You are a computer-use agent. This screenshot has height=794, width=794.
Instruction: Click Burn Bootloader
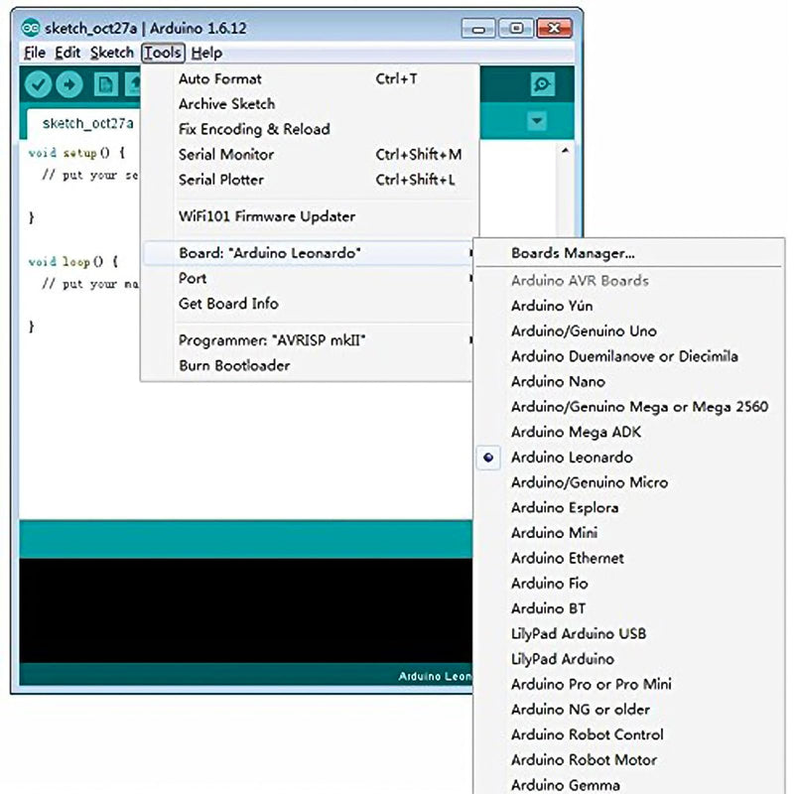click(234, 365)
